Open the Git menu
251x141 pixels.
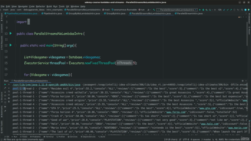pyautogui.click(x=67, y=6)
